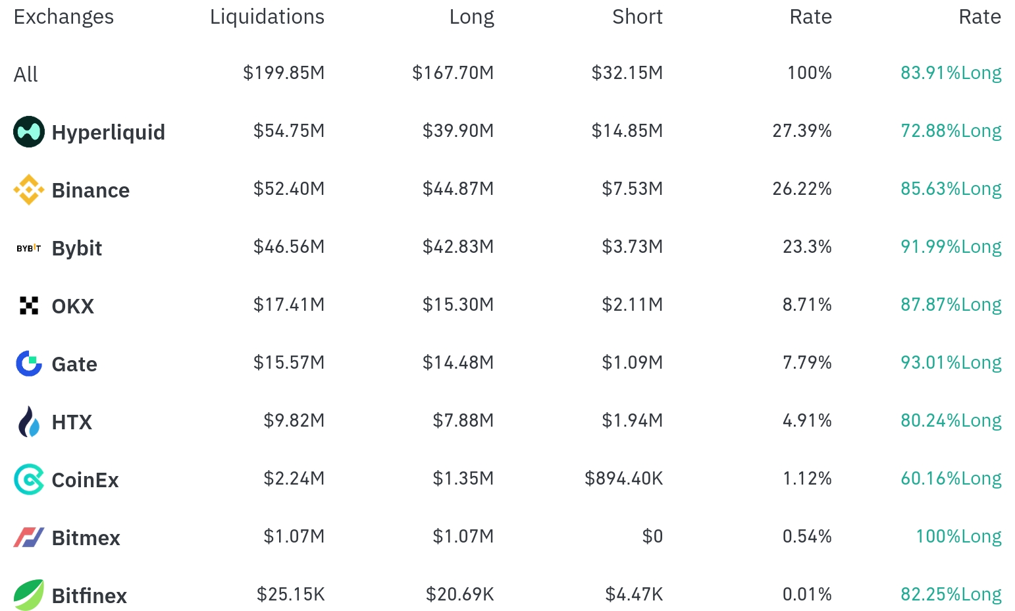The height and width of the screenshot is (611, 1015).
Task: Sort by the Long column header
Action: pyautogui.click(x=471, y=16)
